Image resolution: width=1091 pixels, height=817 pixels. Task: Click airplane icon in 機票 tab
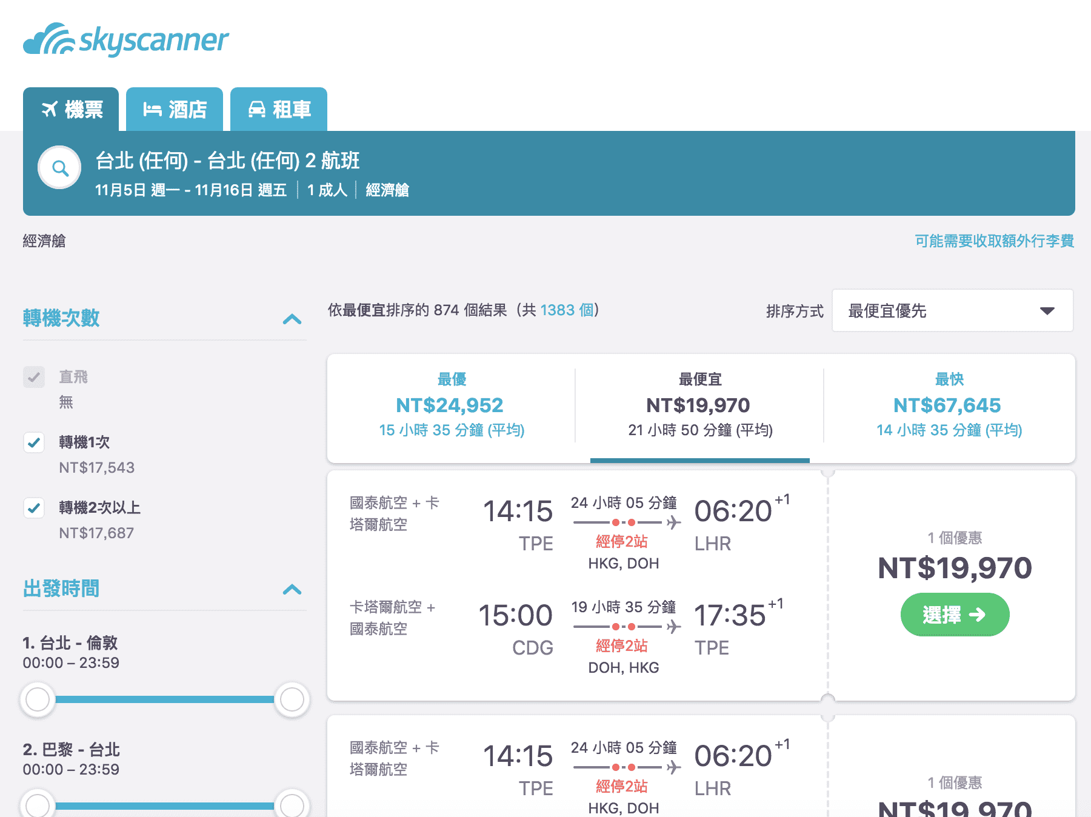click(50, 109)
